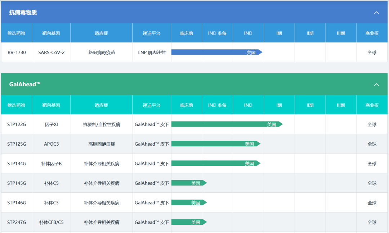Click 全球 commercial rights in STP247G row

click(x=372, y=222)
